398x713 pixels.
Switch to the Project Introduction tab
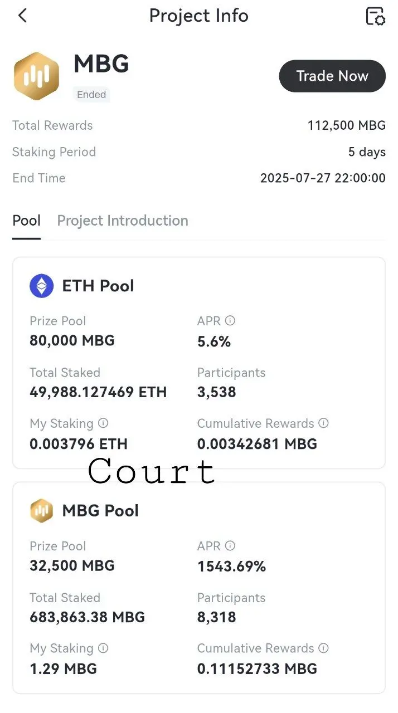point(123,221)
